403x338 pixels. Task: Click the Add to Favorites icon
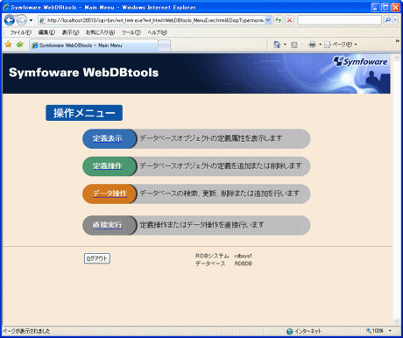20,45
